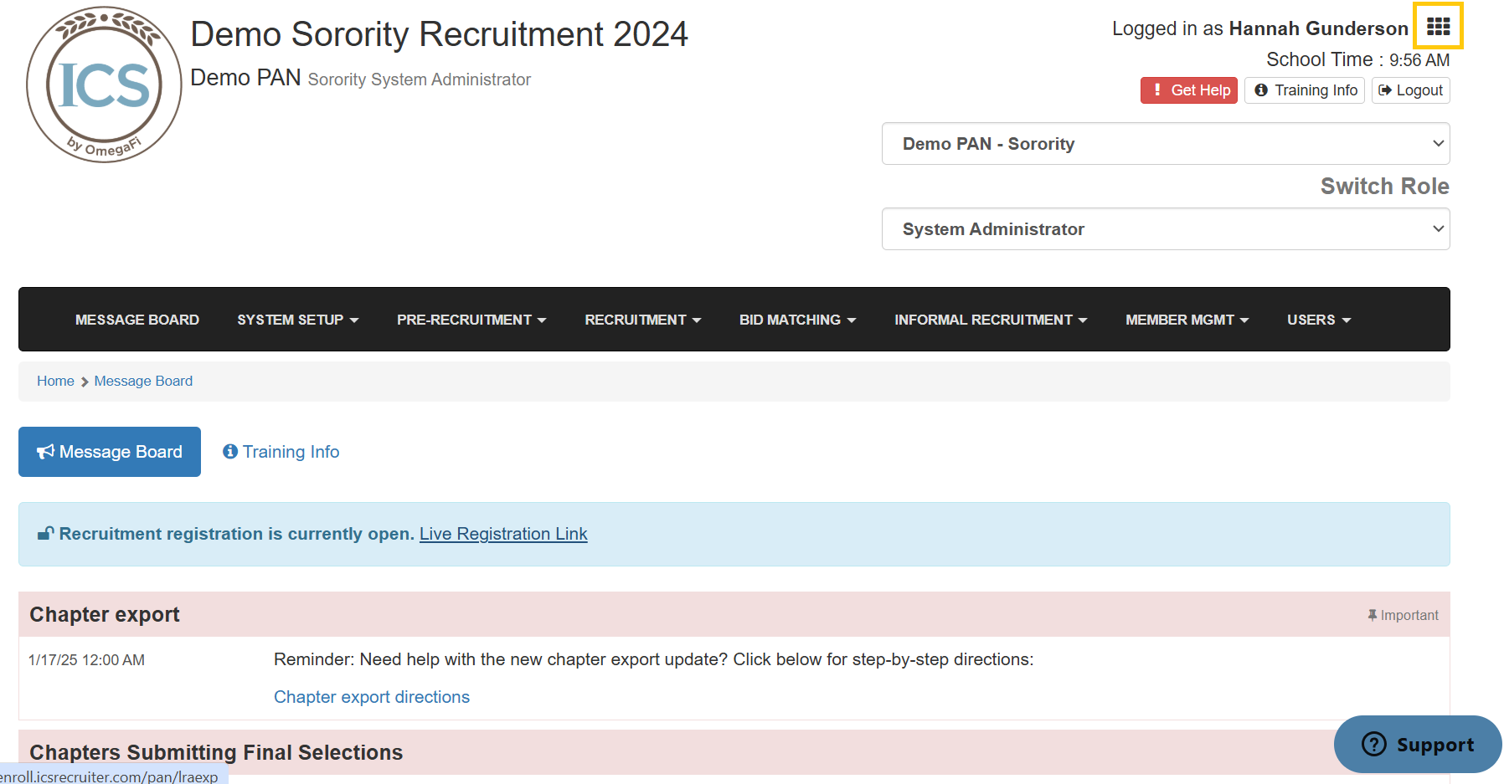Click the red Get Help button
1504x784 pixels.
coord(1188,90)
